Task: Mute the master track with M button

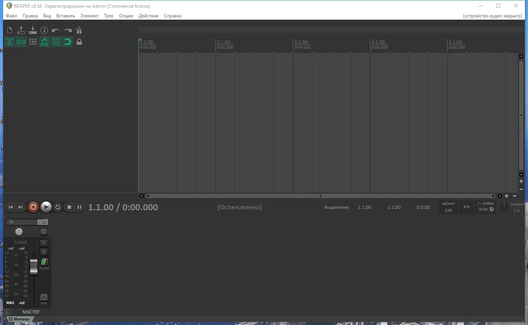Action: pyautogui.click(x=44, y=243)
